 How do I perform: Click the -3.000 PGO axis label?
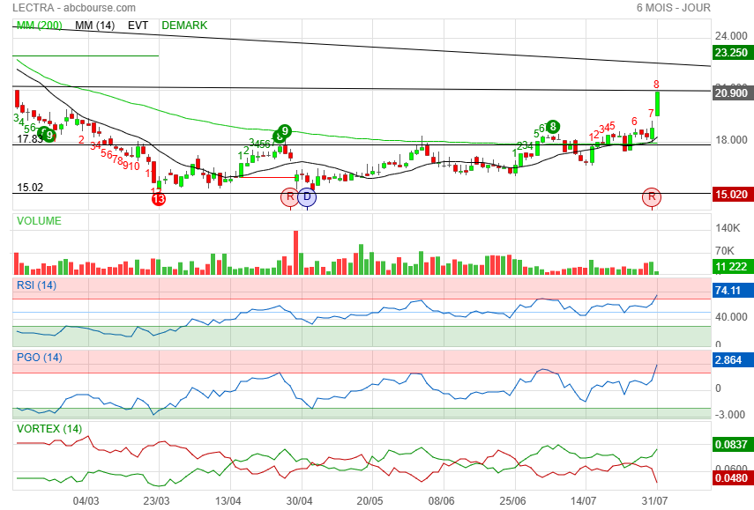(731, 415)
